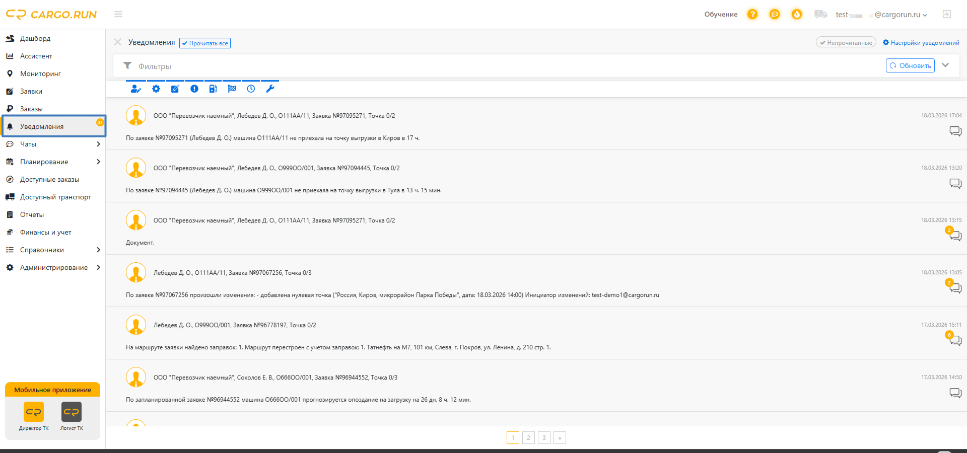Show the exclamation alert notifications tab
The image size is (967, 453).
[194, 89]
